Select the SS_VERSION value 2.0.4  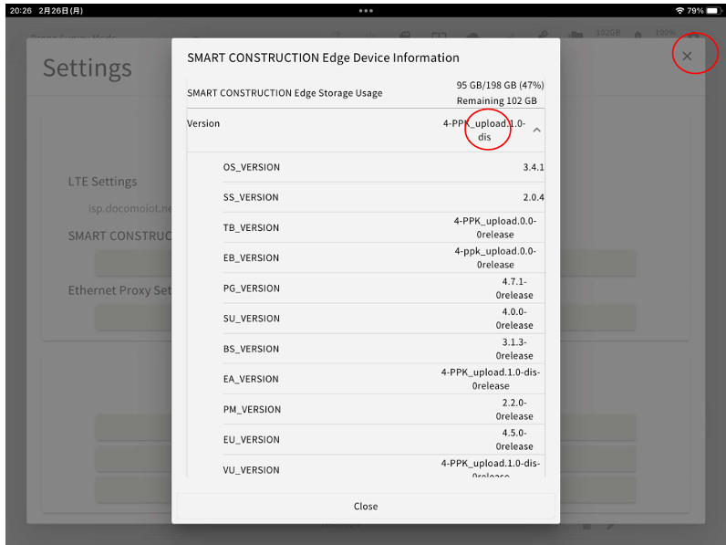click(x=534, y=197)
